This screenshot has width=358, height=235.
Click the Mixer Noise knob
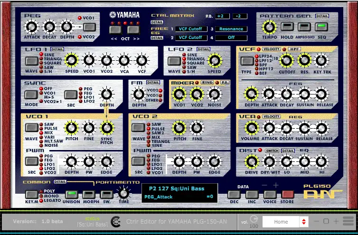[214, 94]
